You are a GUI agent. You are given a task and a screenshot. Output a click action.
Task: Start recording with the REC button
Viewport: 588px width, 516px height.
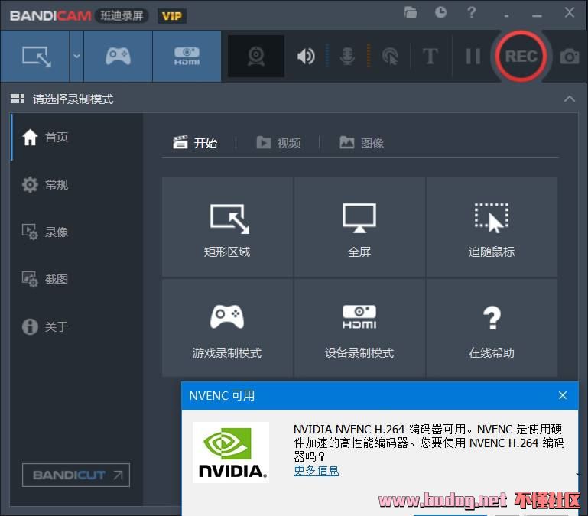[521, 57]
